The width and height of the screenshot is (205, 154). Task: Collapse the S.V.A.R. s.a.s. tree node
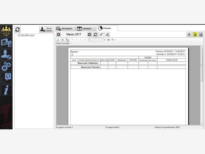point(16,35)
